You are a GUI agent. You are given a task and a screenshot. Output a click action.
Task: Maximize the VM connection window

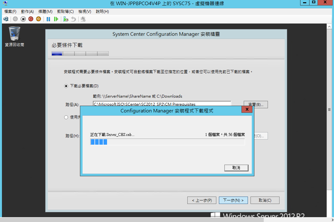pyautogui.click(x=314, y=2)
